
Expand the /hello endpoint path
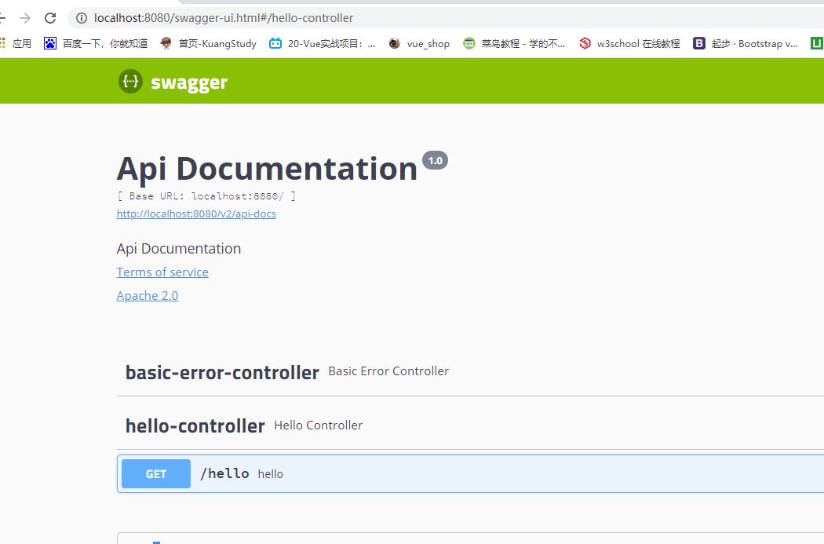pyautogui.click(x=224, y=474)
